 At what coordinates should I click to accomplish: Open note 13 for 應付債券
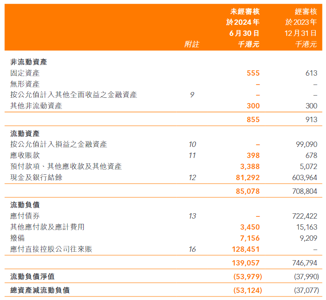point(192,216)
